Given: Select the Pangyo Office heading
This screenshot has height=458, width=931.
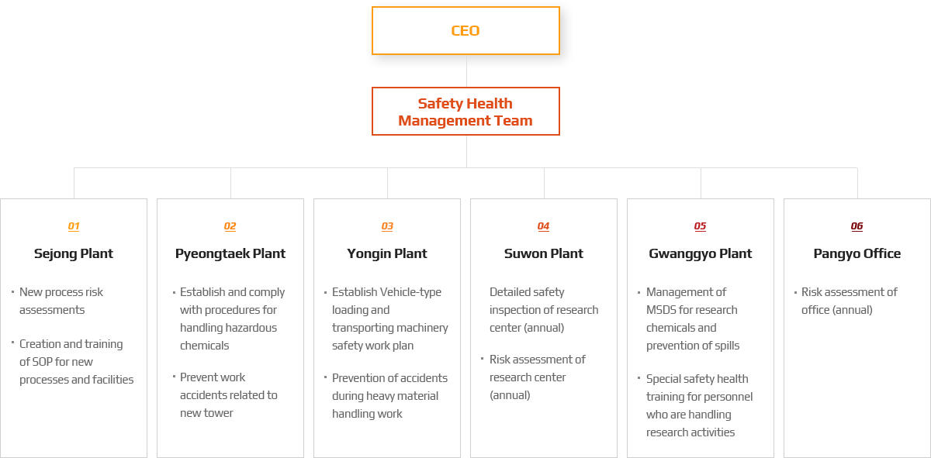Looking at the screenshot, I should coord(857,253).
